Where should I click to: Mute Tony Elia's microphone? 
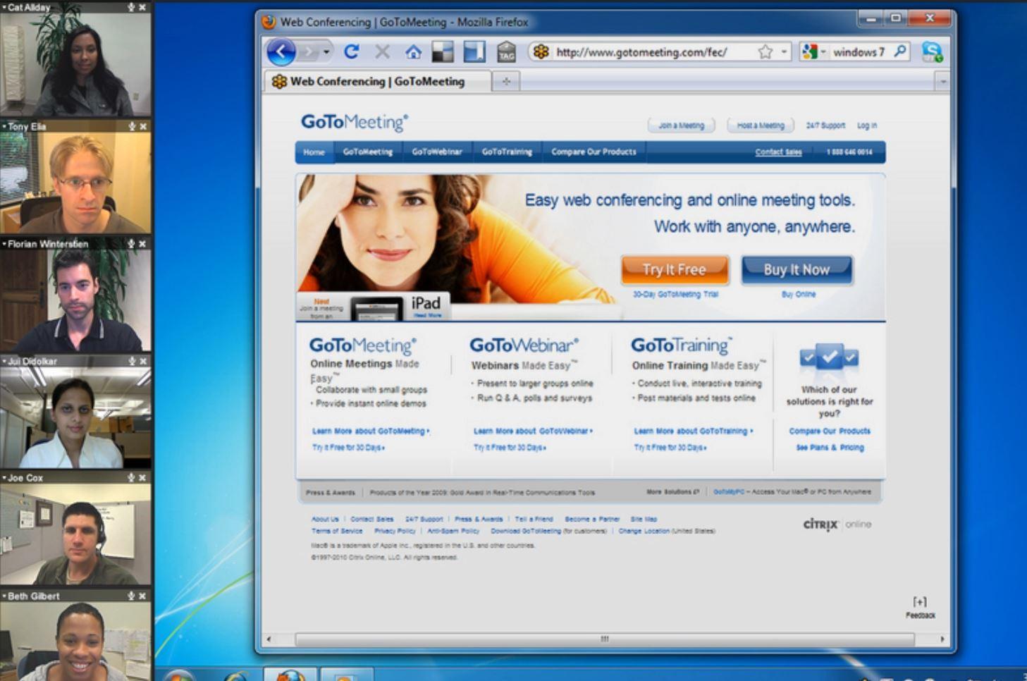[131, 126]
